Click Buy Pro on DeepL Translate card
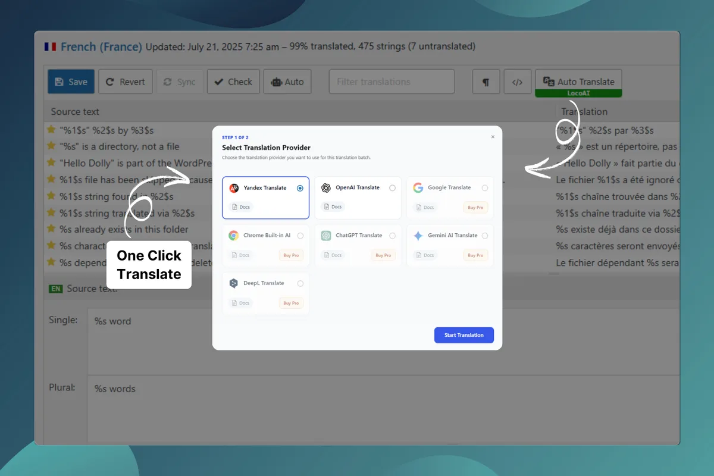Image resolution: width=714 pixels, height=476 pixels. (x=291, y=303)
